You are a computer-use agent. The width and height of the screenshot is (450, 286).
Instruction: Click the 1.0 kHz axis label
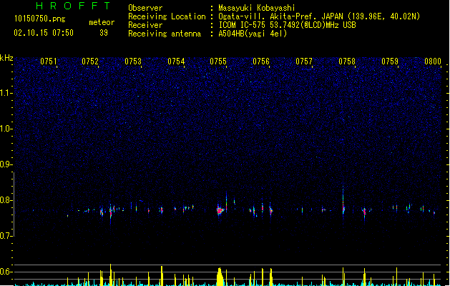click(x=6, y=129)
